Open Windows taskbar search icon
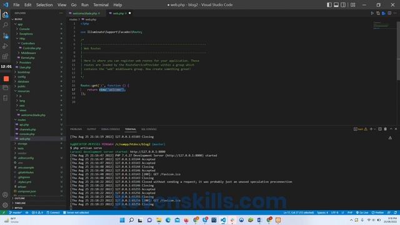Viewport: 400px width, 225px height. [131, 220]
